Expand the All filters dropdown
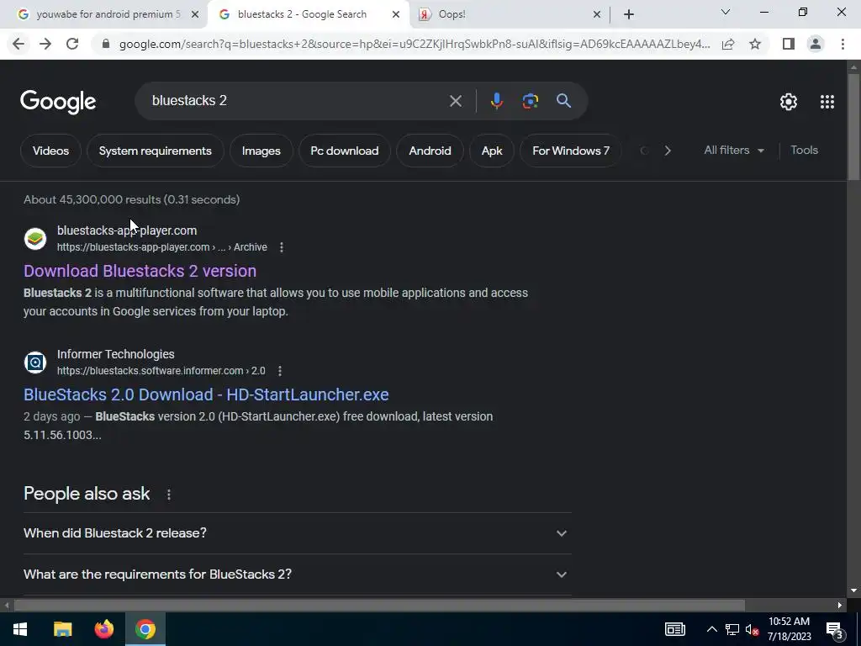Viewport: 861px width, 646px height. click(734, 150)
